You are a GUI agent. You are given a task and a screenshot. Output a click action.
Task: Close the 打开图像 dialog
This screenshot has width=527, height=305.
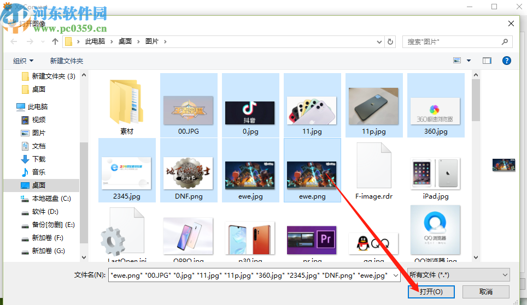[511, 23]
